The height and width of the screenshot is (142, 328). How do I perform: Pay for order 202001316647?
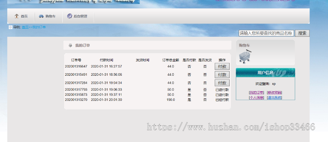pos(222,67)
